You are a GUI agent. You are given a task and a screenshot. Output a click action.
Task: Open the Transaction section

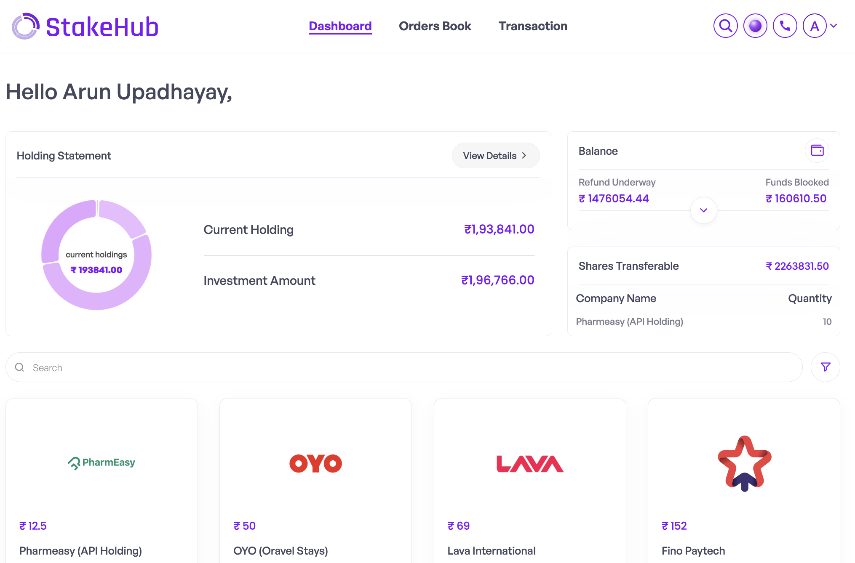coord(532,26)
